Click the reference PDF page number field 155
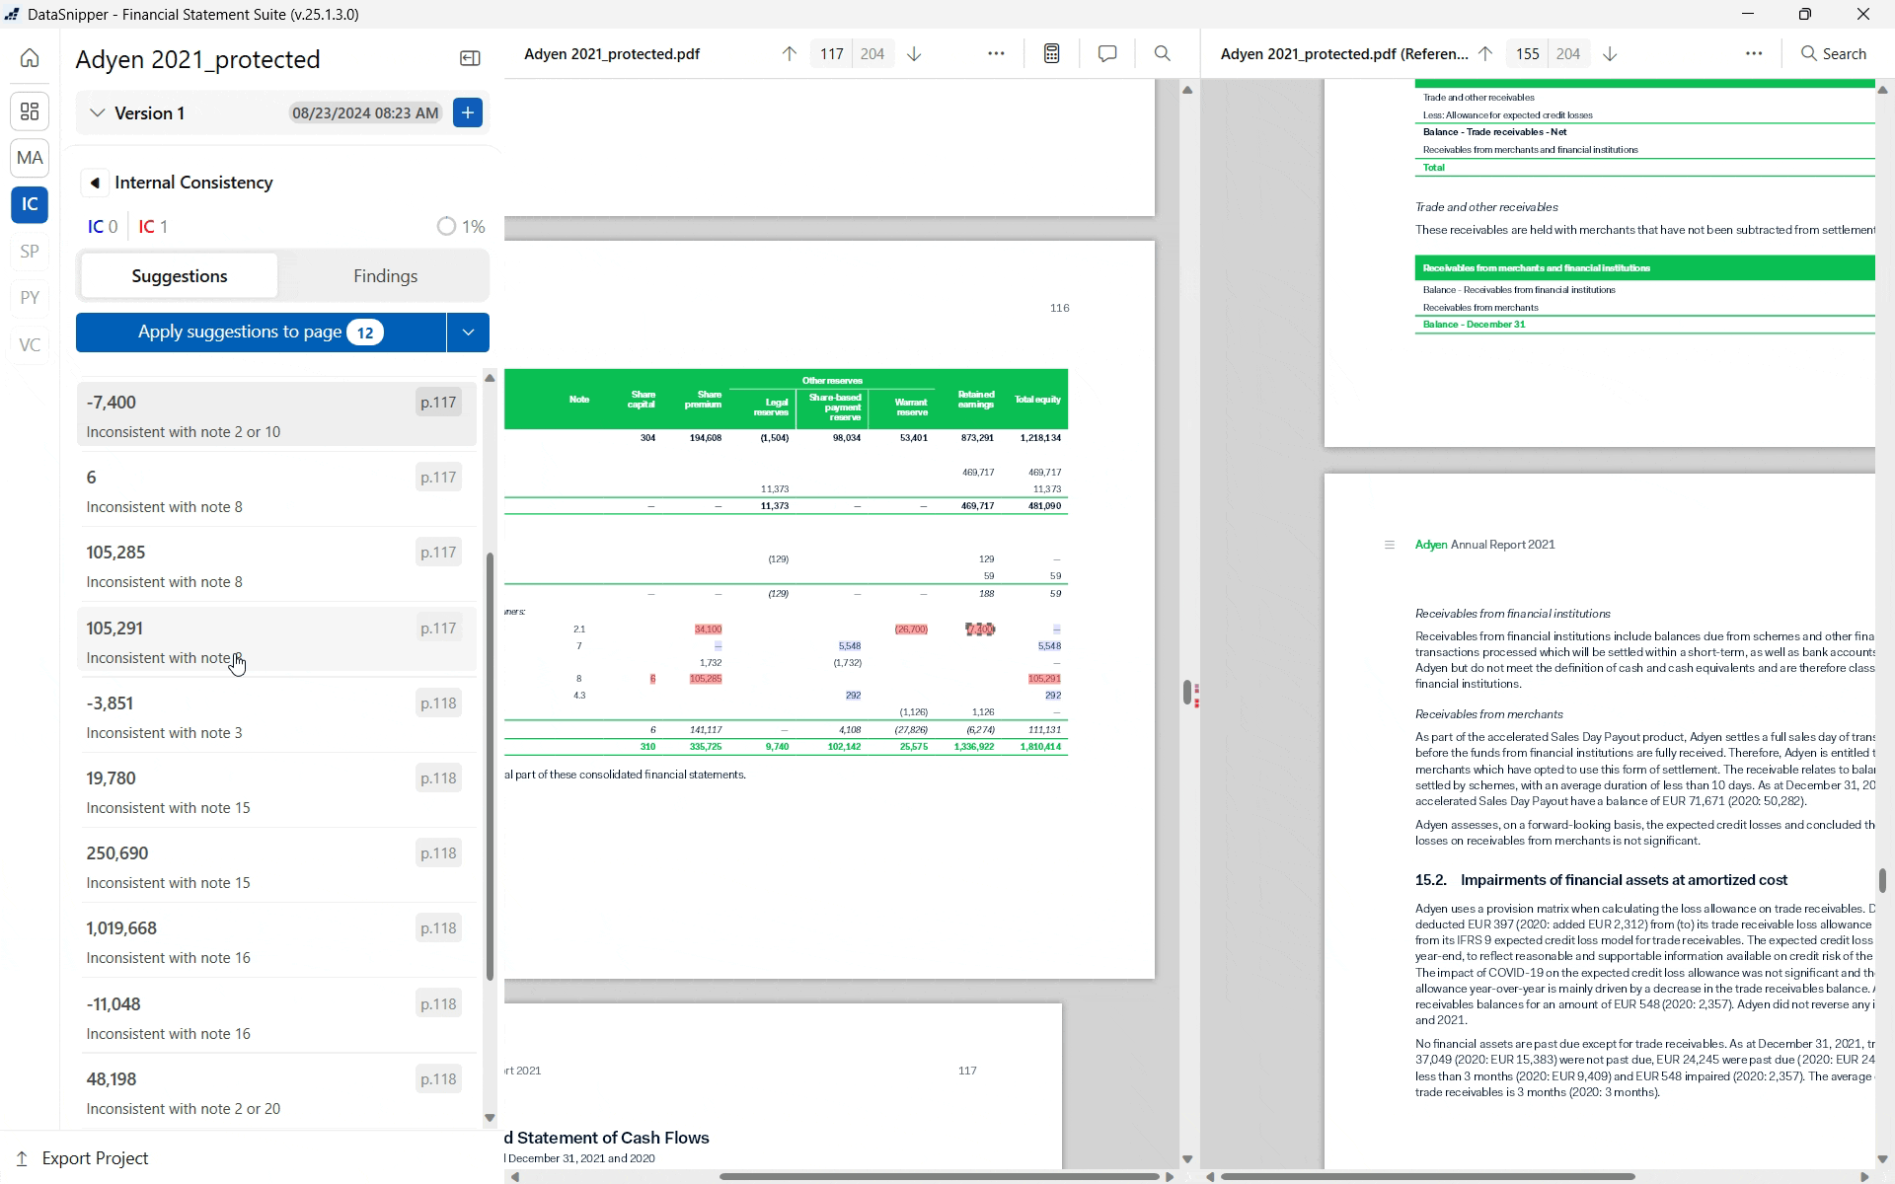The image size is (1895, 1184). pyautogui.click(x=1528, y=54)
